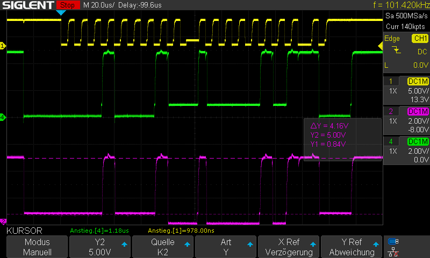Click the Sa 500MSa/s sample rate text
The image size is (430, 258).
pyautogui.click(x=406, y=16)
